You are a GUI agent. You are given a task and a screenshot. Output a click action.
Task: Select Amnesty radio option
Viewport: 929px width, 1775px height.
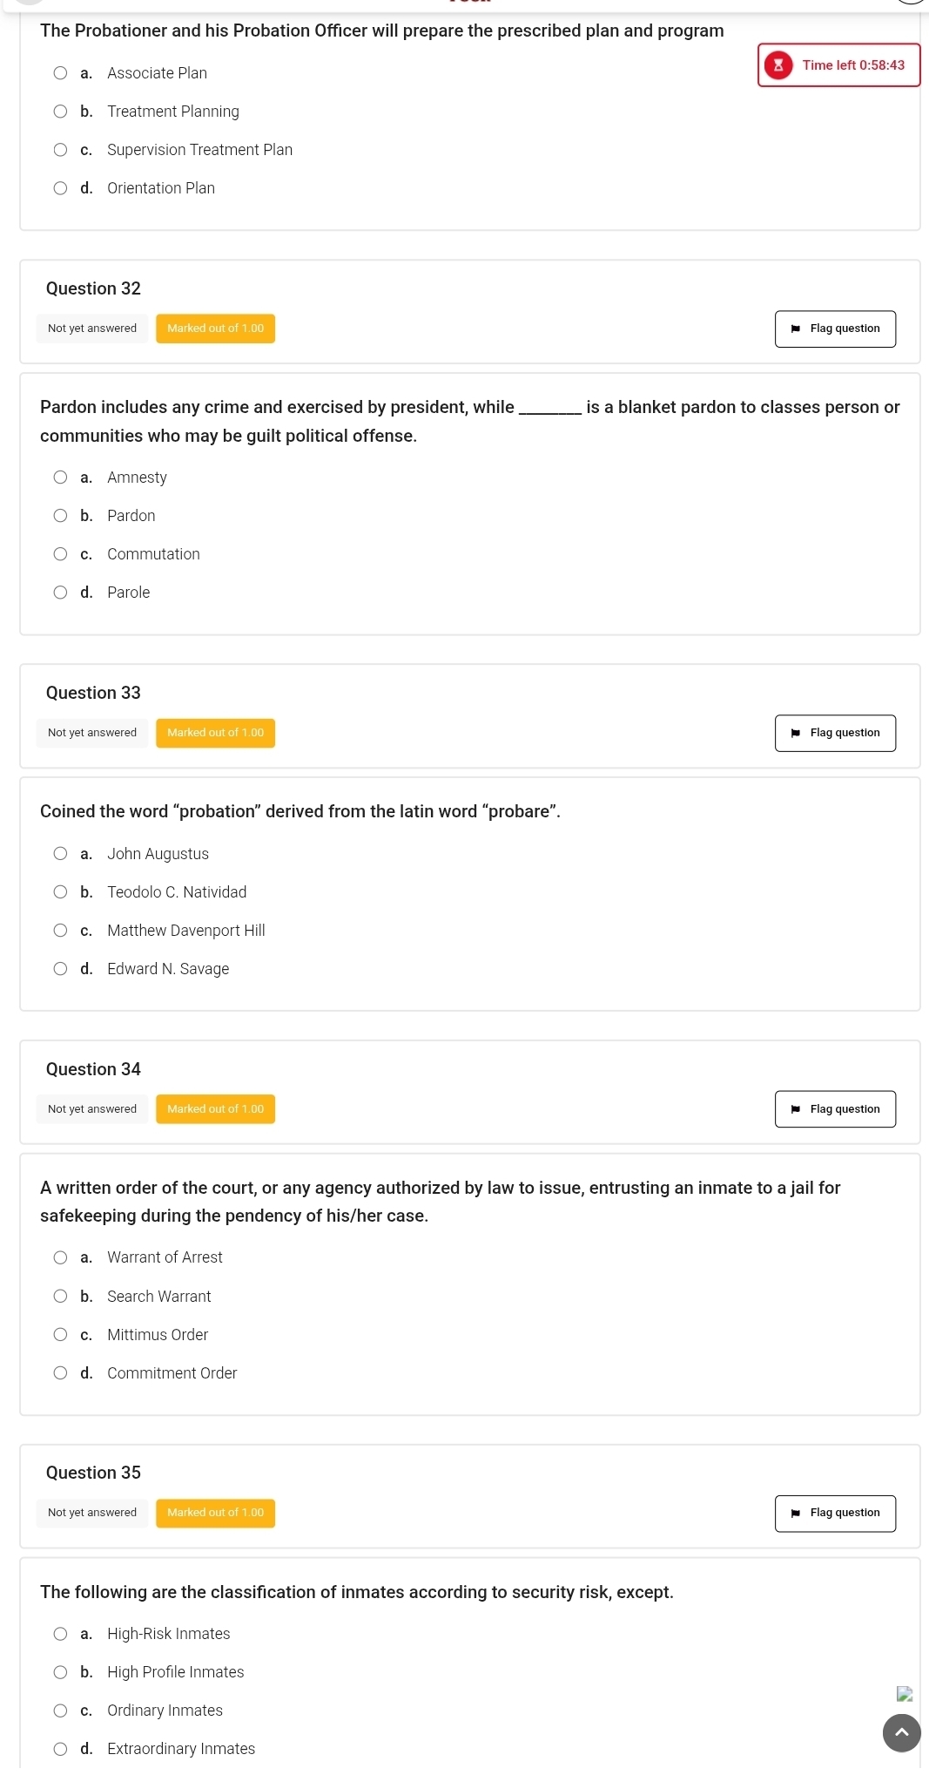point(60,478)
